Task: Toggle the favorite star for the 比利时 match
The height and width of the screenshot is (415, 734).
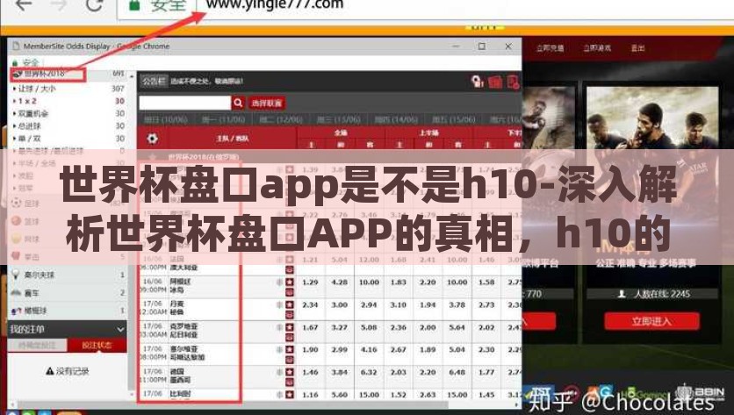Action: (290, 395)
